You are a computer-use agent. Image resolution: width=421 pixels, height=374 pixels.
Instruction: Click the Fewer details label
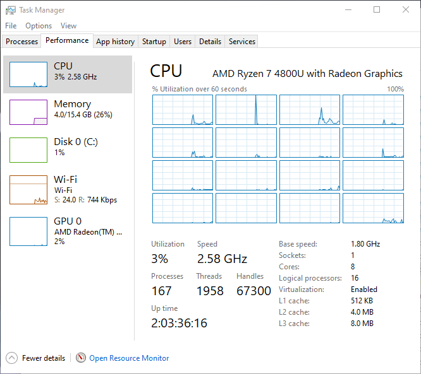44,358
